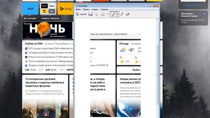Click Создать to start a new snip
The image size is (210, 118).
click(x=81, y=14)
